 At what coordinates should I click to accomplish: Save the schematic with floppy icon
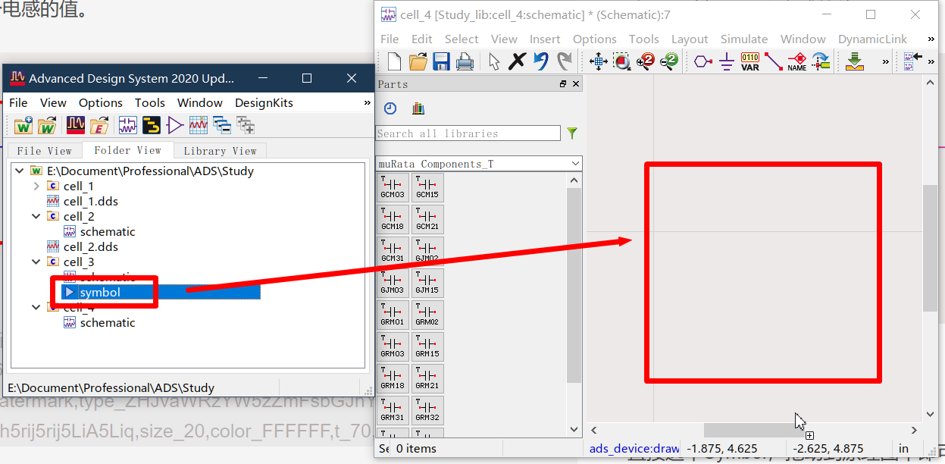click(x=441, y=61)
